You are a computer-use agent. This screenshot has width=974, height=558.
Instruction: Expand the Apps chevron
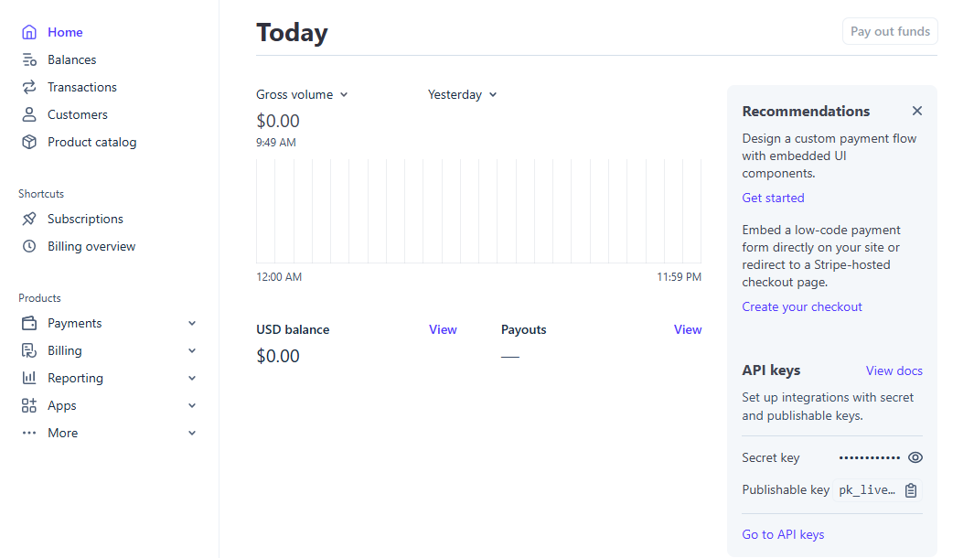pos(192,405)
